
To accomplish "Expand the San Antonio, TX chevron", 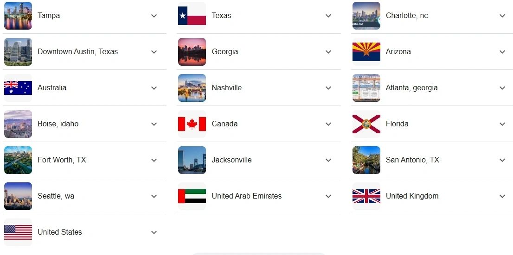I will [x=502, y=160].
